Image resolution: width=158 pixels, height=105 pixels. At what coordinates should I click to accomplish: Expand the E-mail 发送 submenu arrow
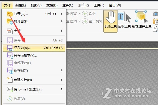point(62,89)
